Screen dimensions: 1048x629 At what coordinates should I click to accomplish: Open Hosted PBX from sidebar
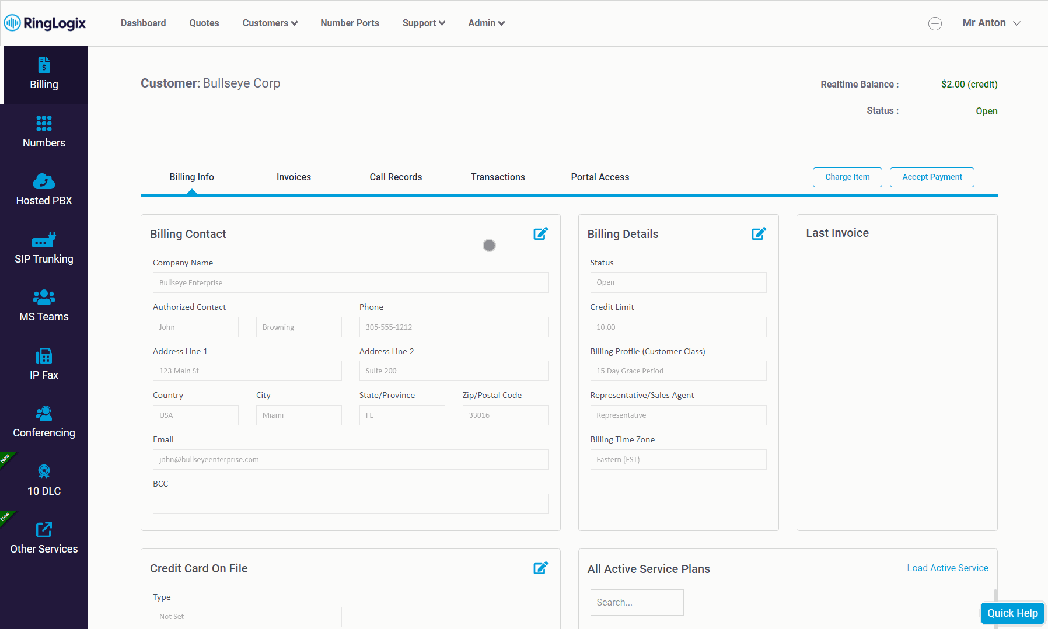coord(44,190)
